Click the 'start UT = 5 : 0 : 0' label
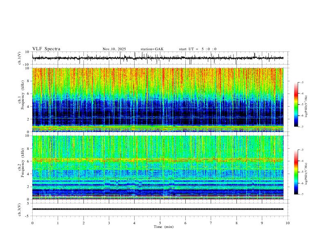The height and width of the screenshot is (250, 324). click(x=198, y=49)
